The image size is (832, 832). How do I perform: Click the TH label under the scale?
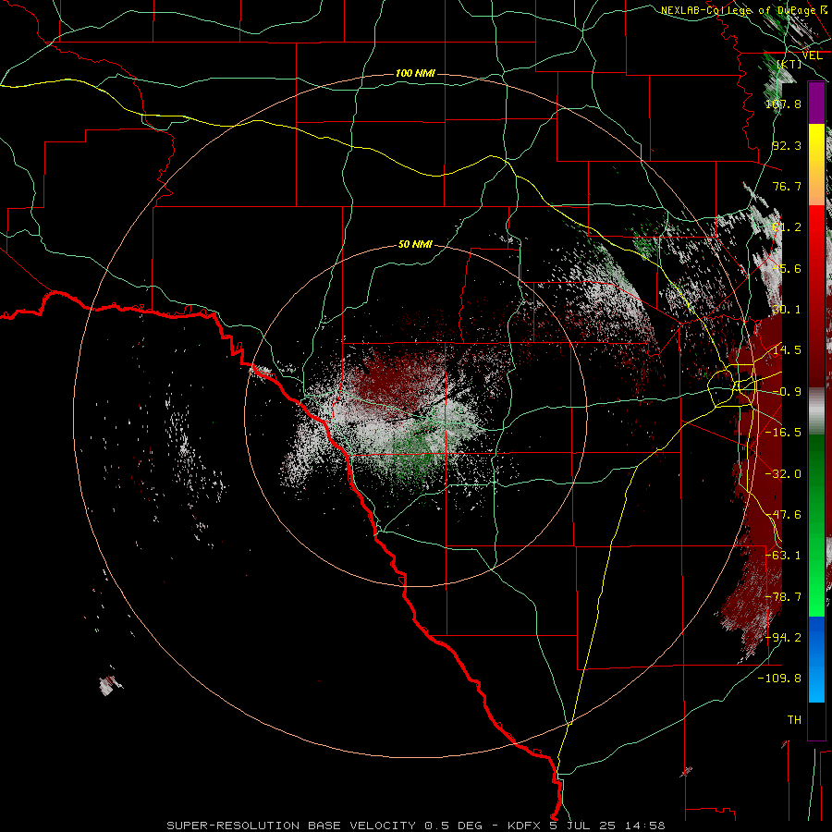coord(794,719)
